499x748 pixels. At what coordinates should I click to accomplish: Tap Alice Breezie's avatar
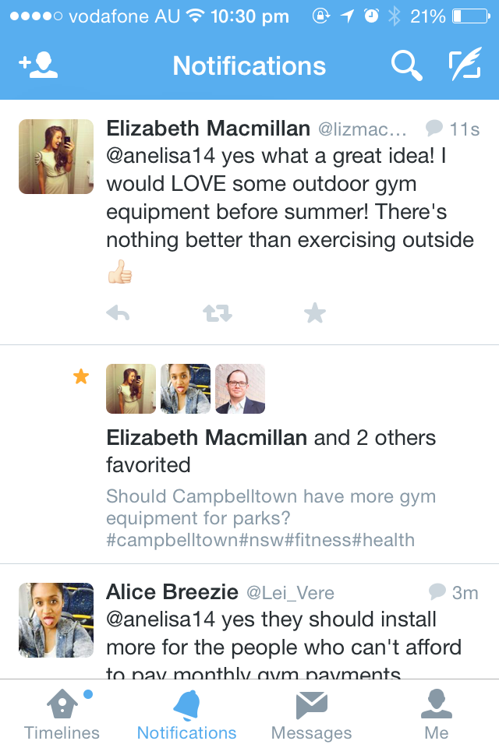56,620
